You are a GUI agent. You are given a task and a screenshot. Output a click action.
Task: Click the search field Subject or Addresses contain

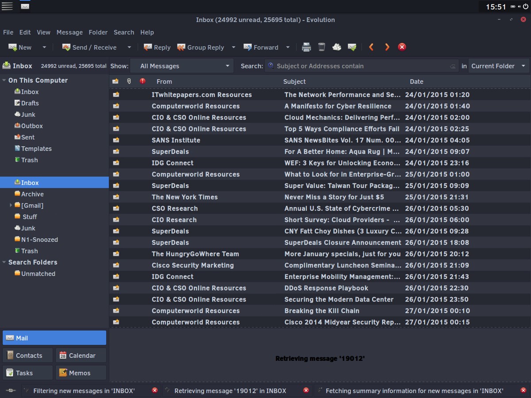coord(361,66)
